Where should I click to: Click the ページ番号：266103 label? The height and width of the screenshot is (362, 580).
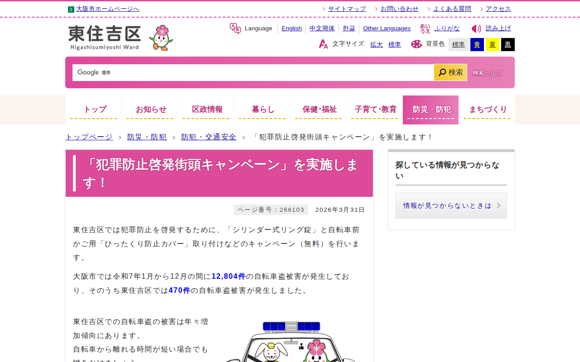(271, 210)
